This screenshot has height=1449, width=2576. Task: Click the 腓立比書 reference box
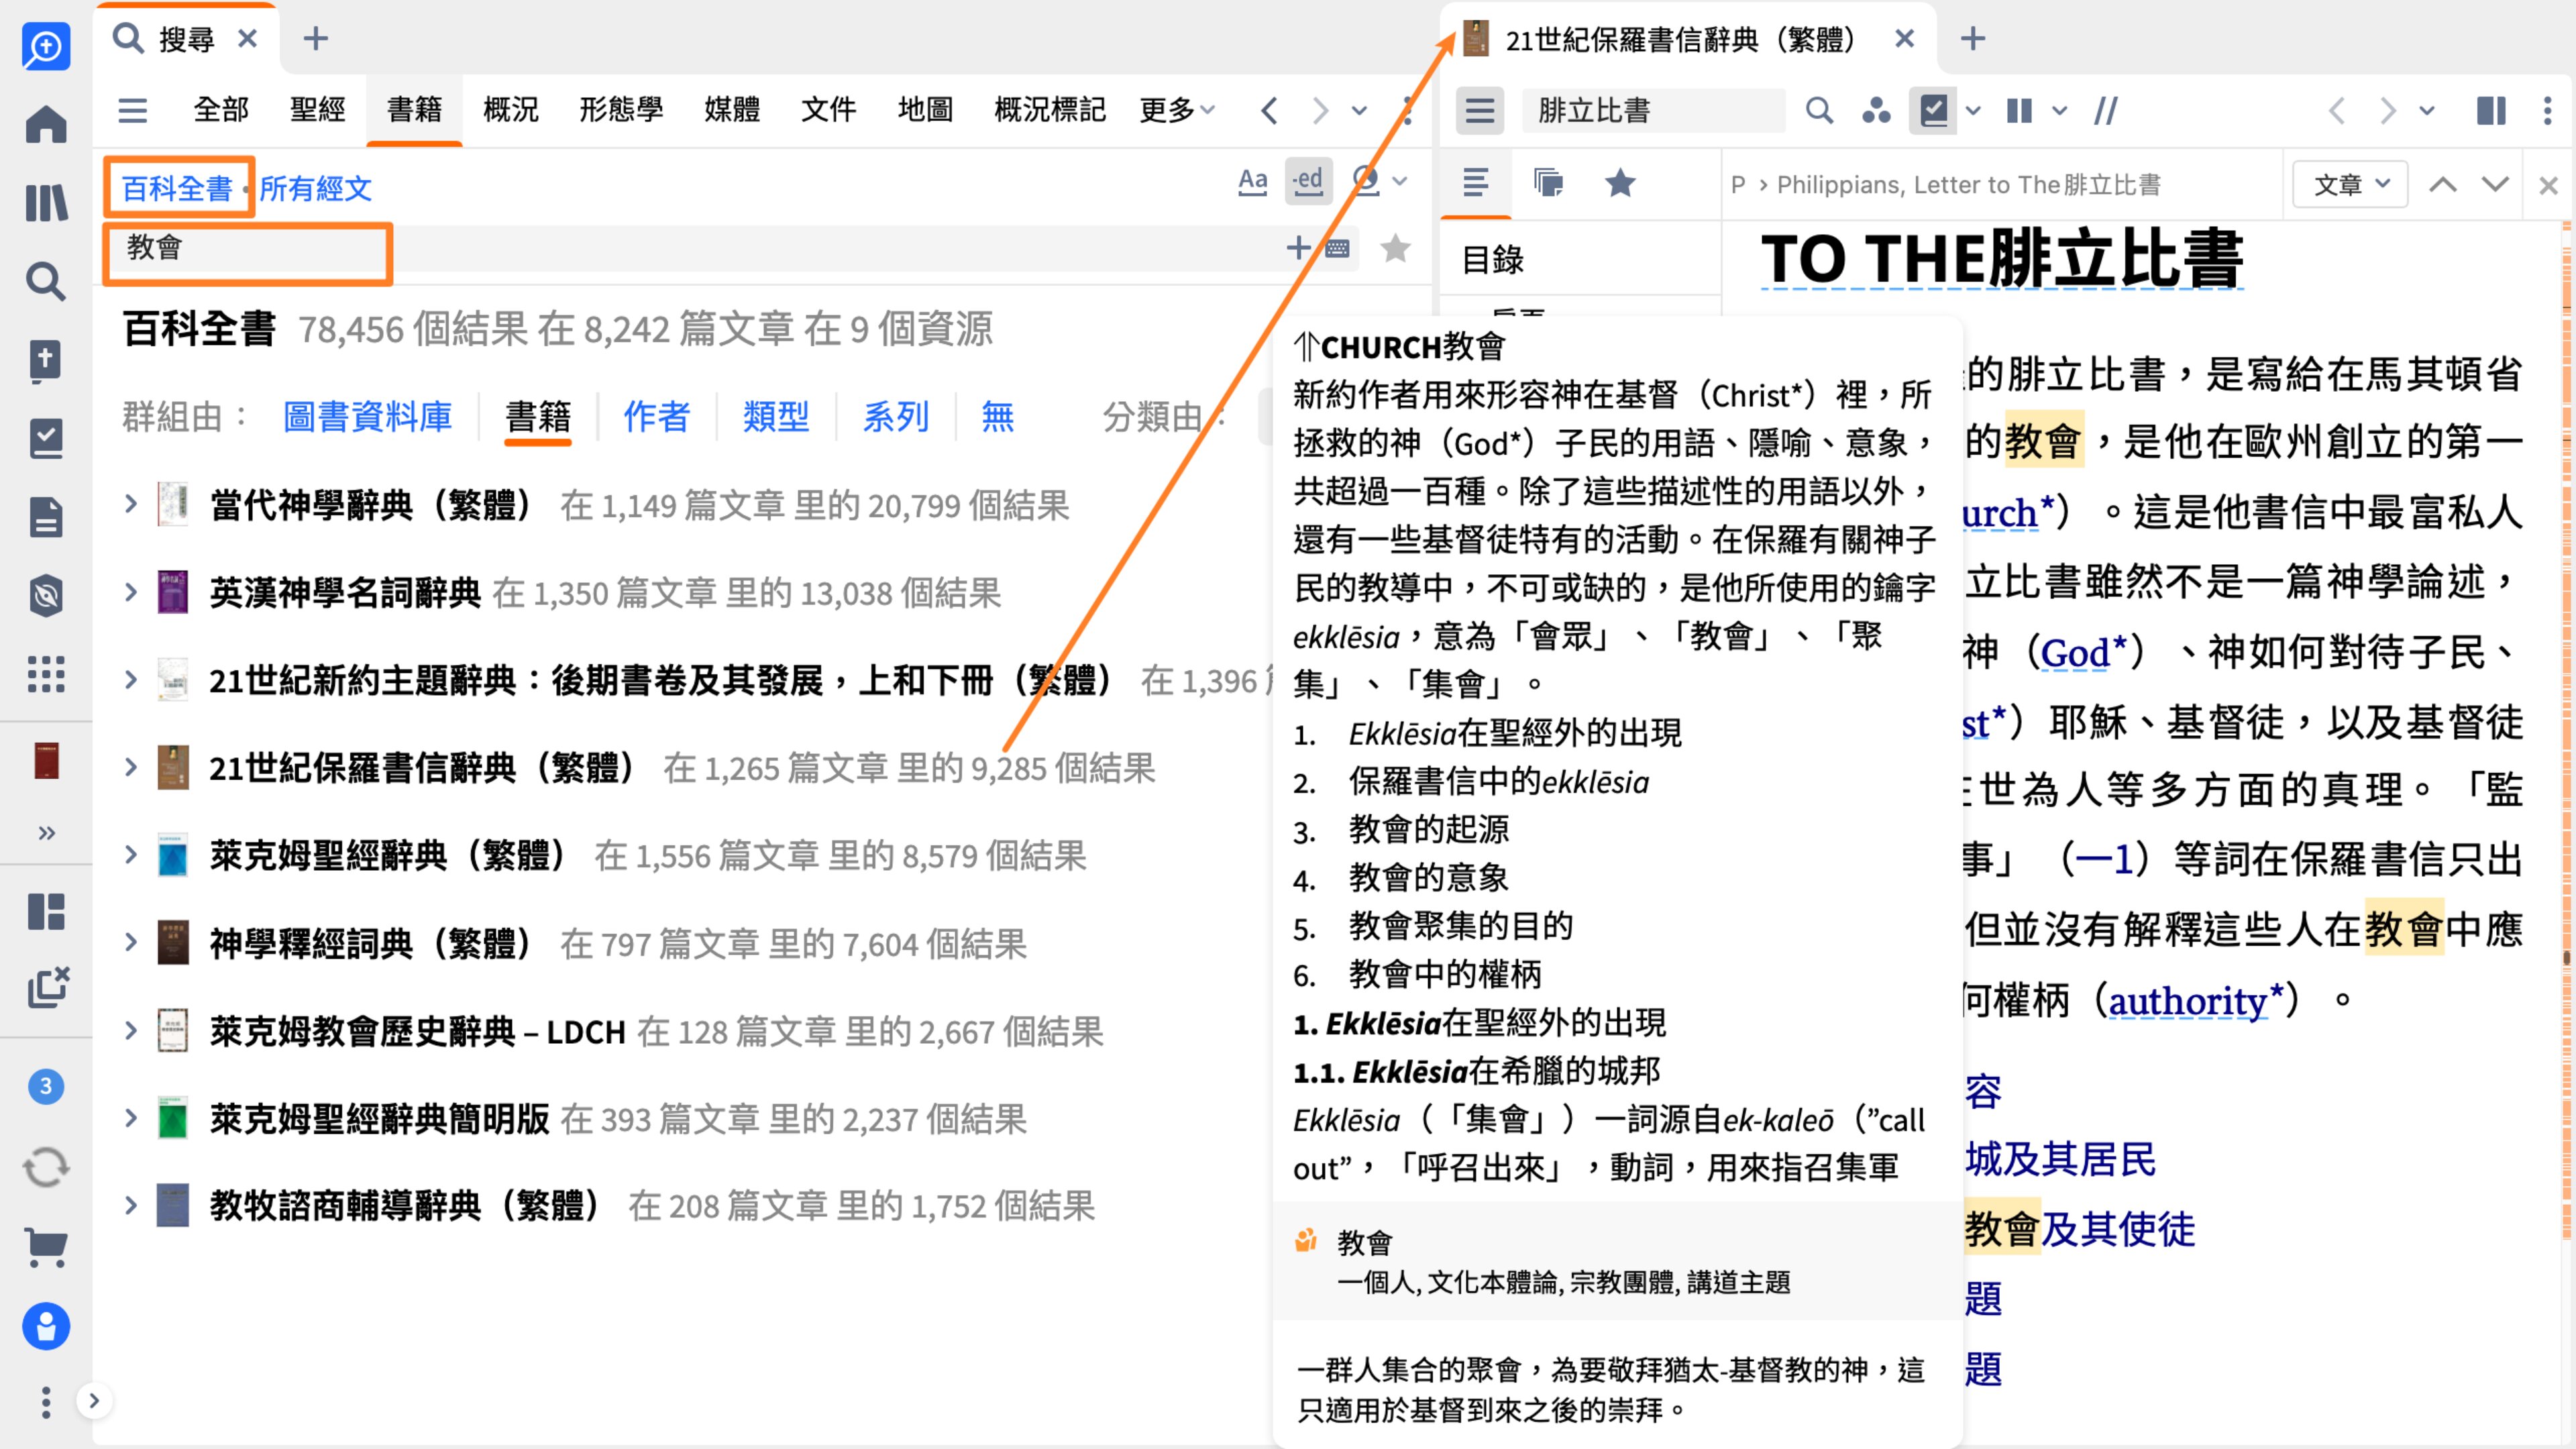pos(1652,110)
